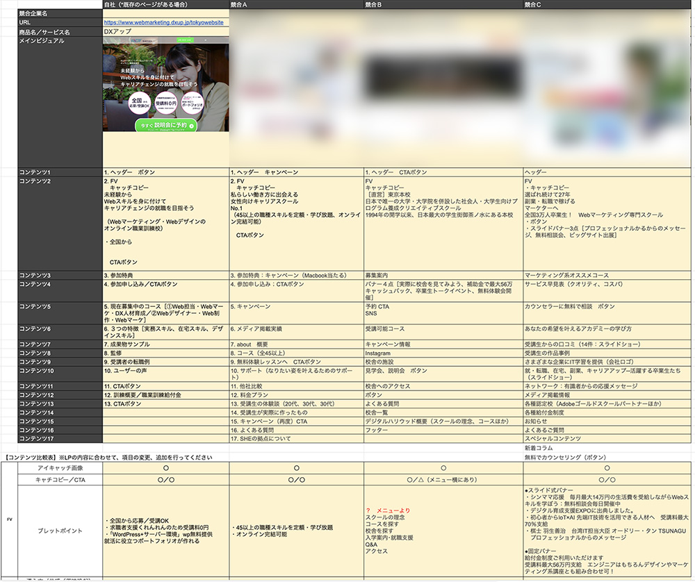This screenshot has width=695, height=582.
Task: Click the 'メインビジュアル' row label
Action: (x=60, y=102)
